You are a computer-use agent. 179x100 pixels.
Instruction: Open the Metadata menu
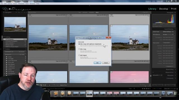(x=21, y=4)
